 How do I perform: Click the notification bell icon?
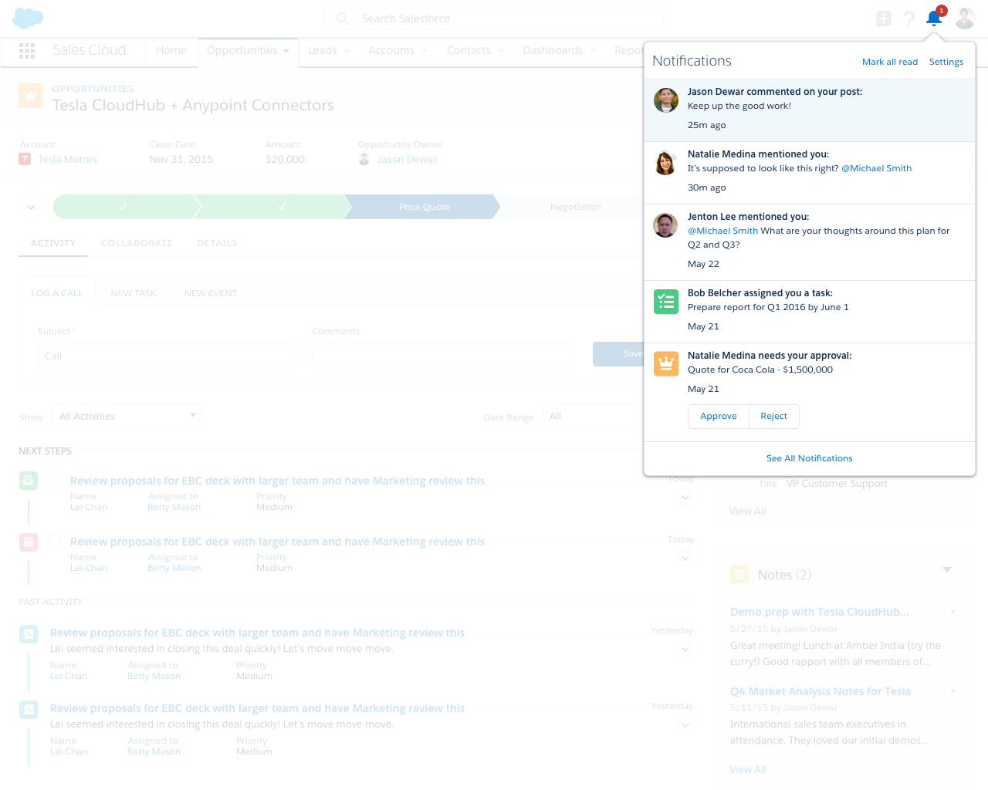tap(933, 19)
